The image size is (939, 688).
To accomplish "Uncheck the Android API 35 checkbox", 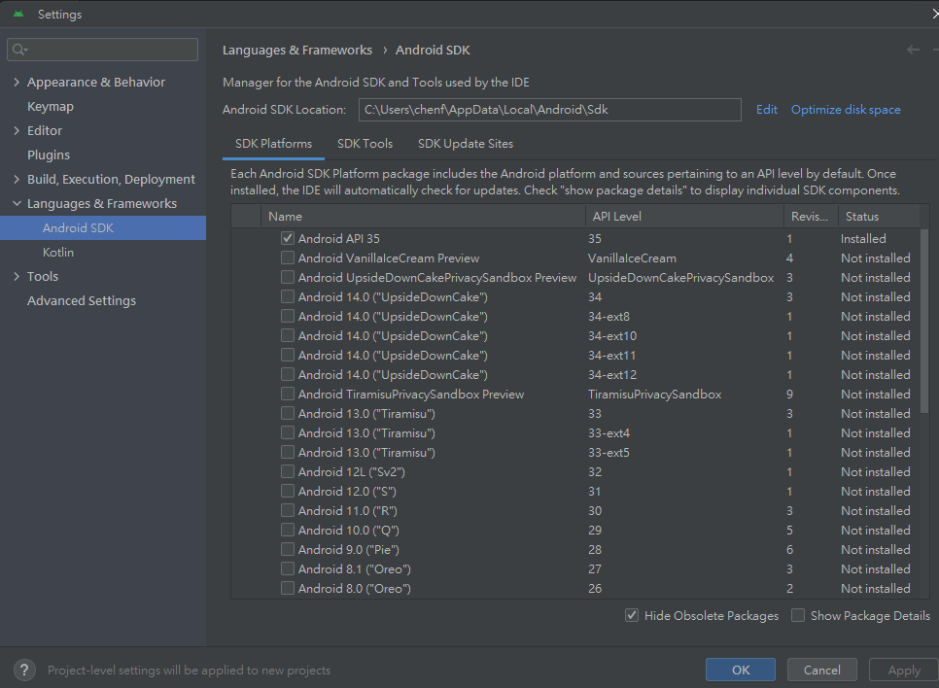I will [288, 239].
